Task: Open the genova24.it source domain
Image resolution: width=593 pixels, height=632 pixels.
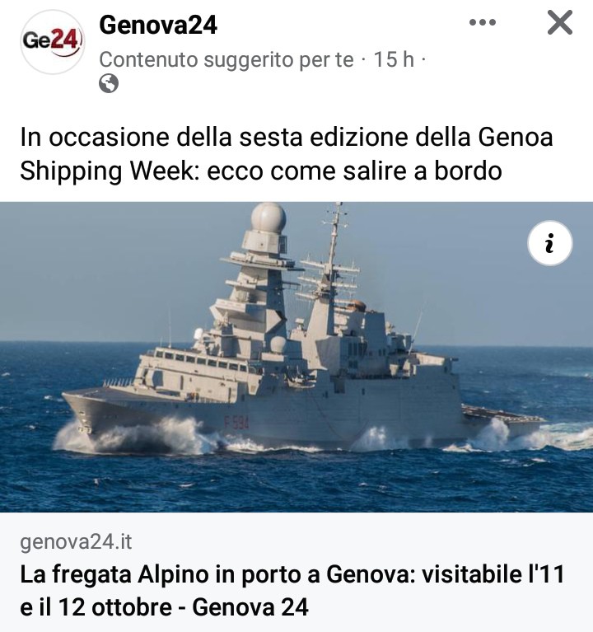Action: click(x=76, y=541)
